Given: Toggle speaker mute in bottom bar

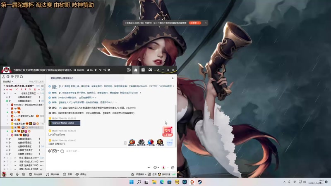Looking at the screenshot, I should pyautogui.click(x=12, y=174).
